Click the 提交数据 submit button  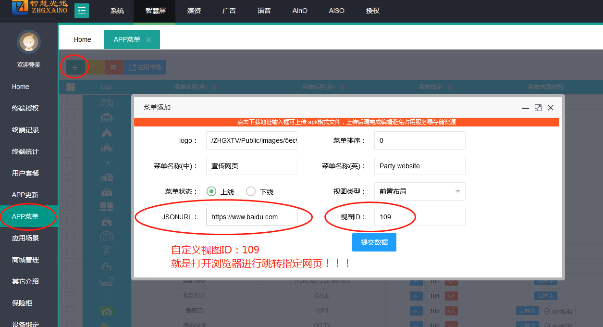374,242
